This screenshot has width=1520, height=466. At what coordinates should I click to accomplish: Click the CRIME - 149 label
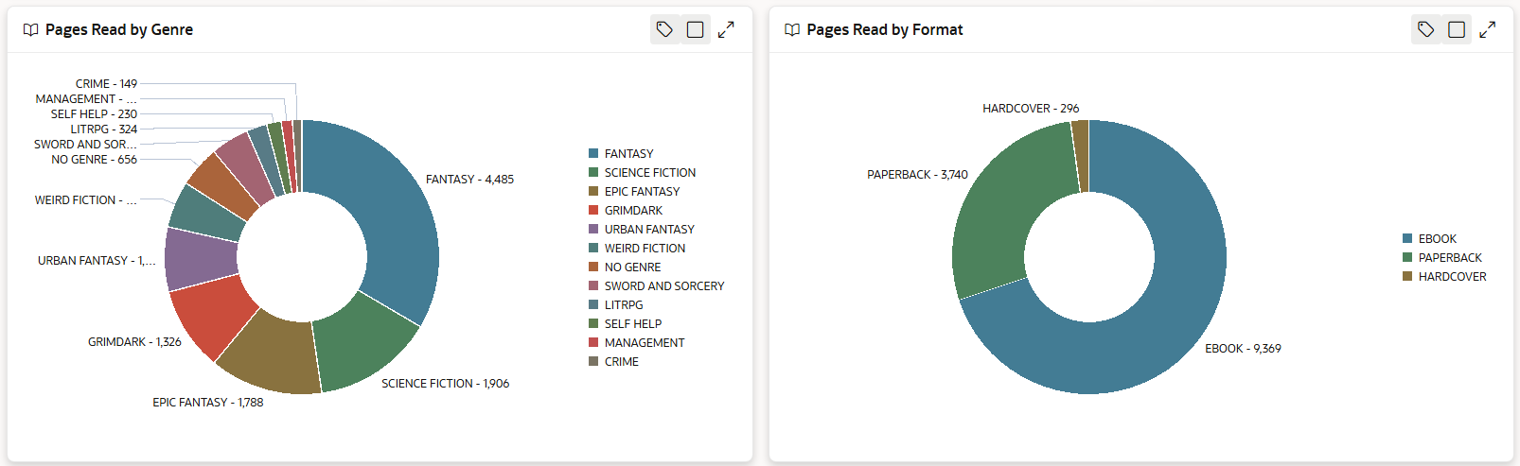click(106, 83)
